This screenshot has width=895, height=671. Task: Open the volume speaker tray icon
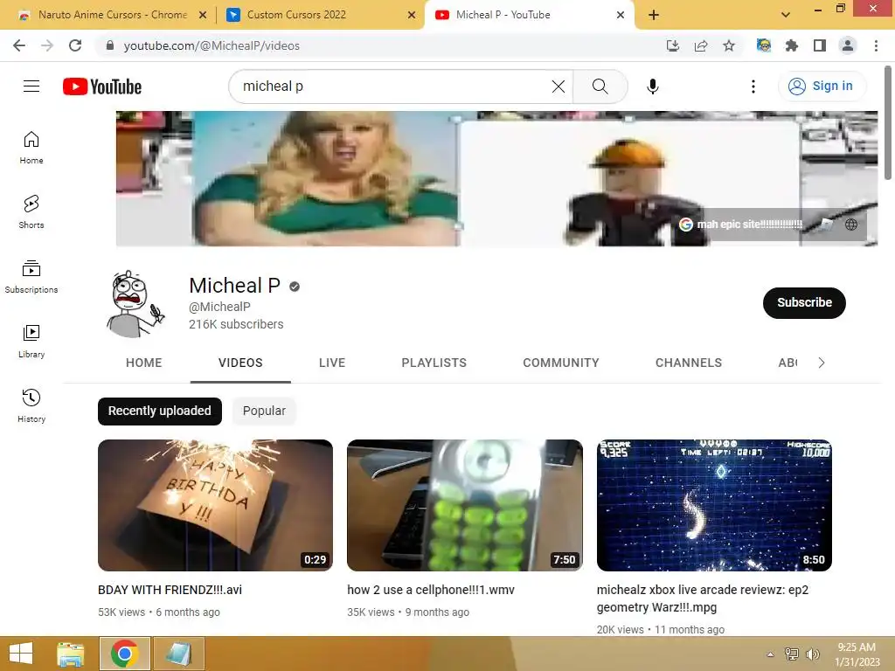812,654
